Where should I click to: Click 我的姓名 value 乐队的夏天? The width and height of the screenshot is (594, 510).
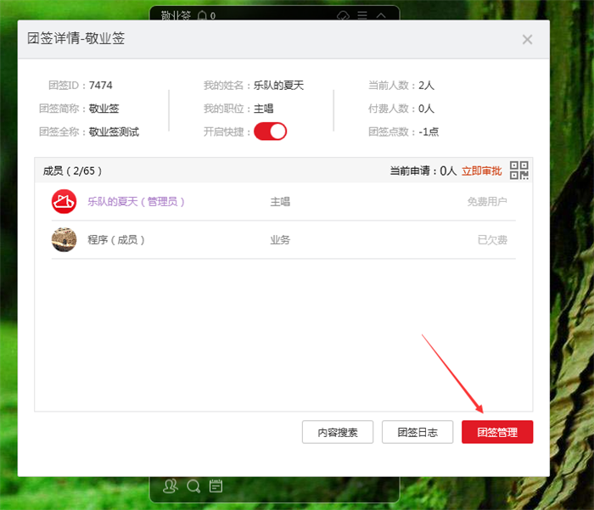tap(279, 85)
